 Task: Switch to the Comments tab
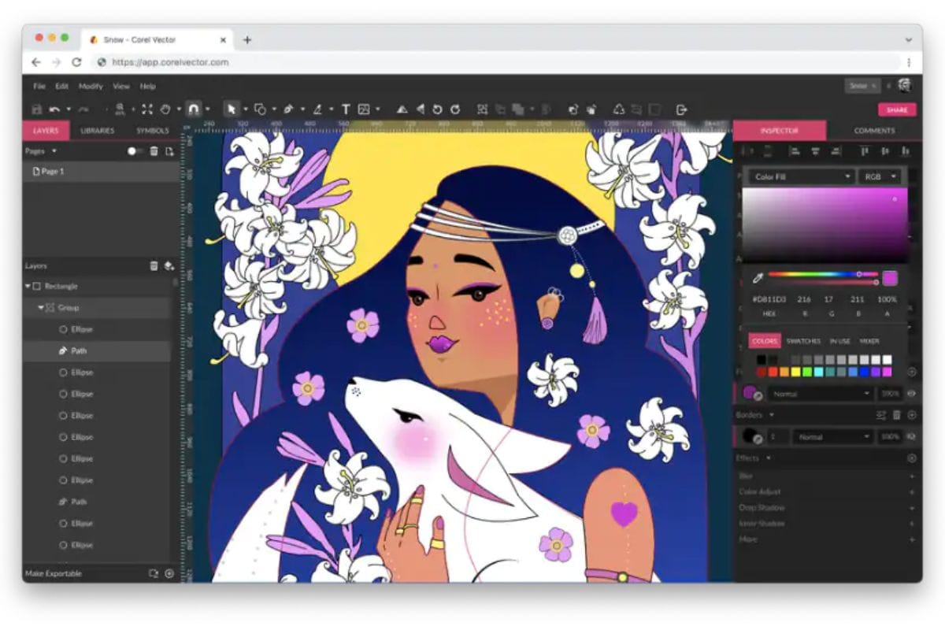tap(874, 131)
